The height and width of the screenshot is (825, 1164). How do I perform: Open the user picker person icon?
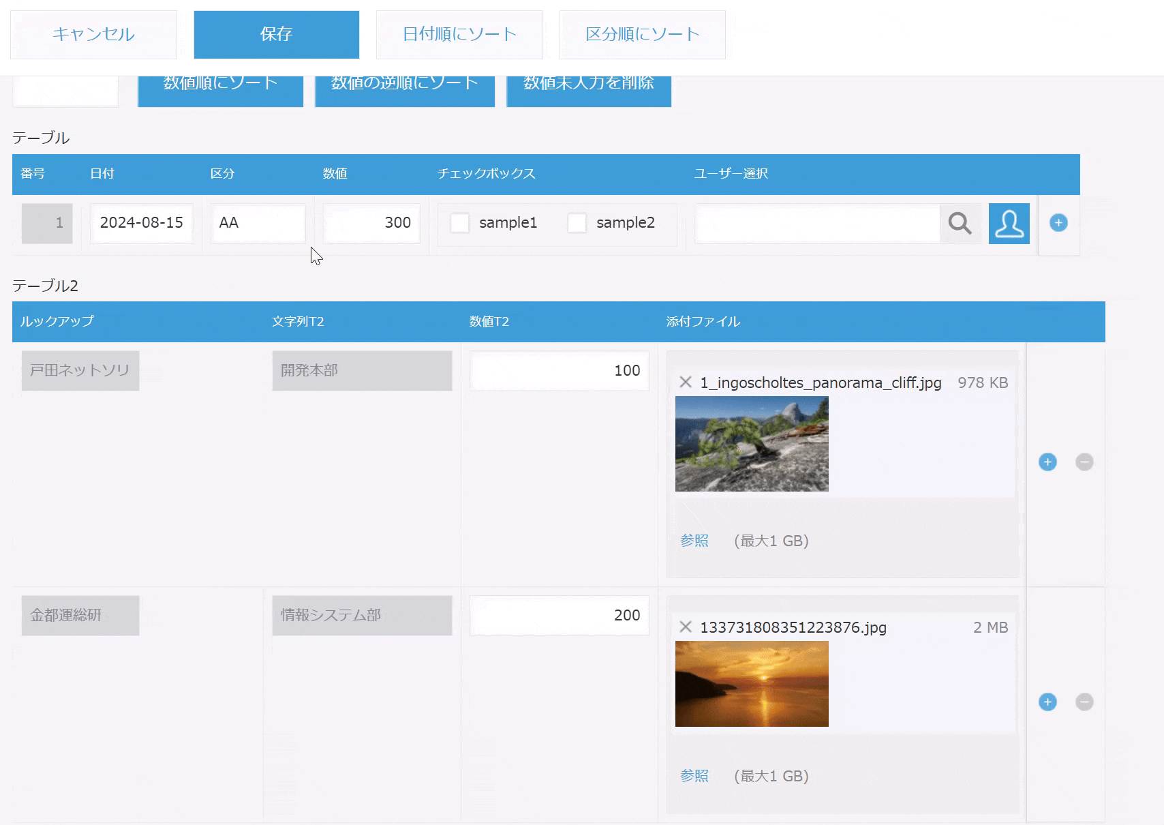tap(1009, 223)
